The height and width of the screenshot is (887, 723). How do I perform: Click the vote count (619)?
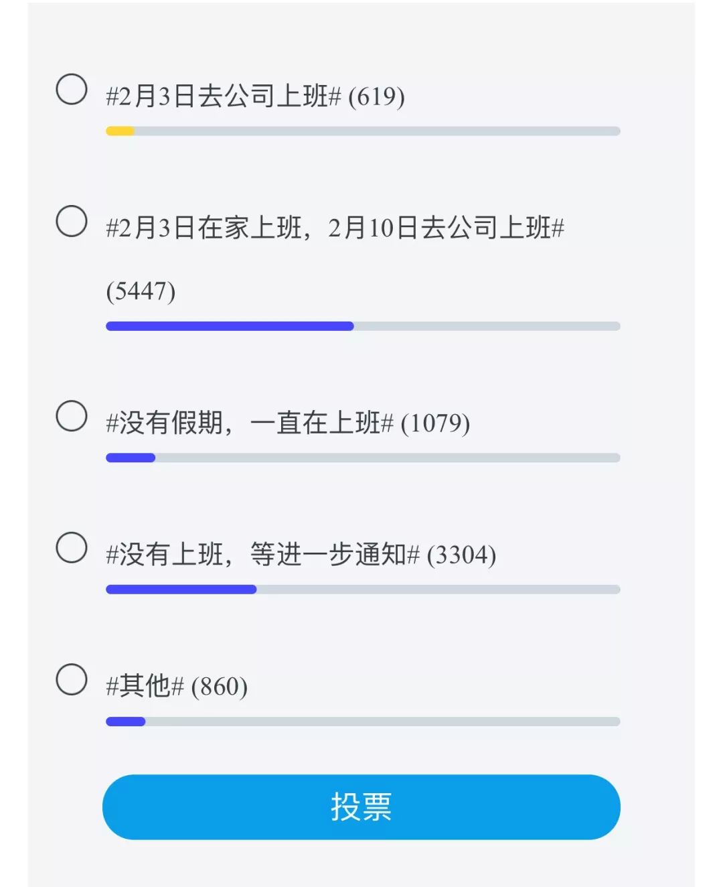click(x=376, y=96)
